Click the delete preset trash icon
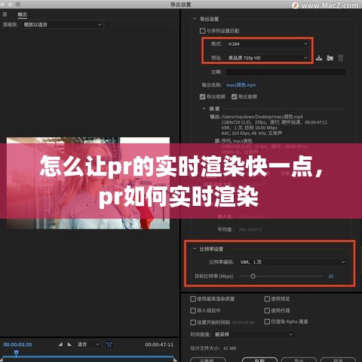Screen dimensions: 362x362 (341, 58)
